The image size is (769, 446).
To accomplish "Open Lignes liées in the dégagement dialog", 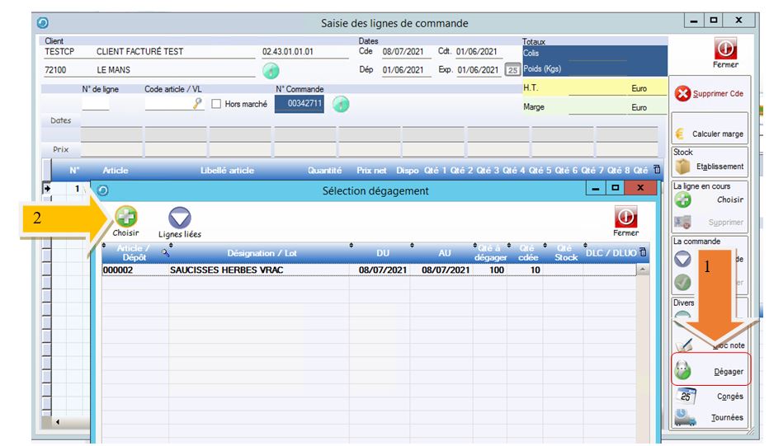I will coord(180,218).
